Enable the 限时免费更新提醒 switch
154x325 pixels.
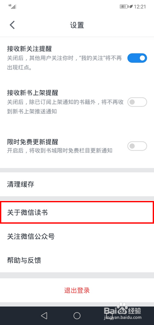point(137,146)
